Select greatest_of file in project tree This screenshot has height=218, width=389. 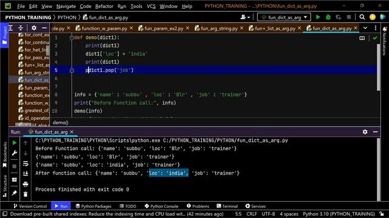[x=34, y=110]
